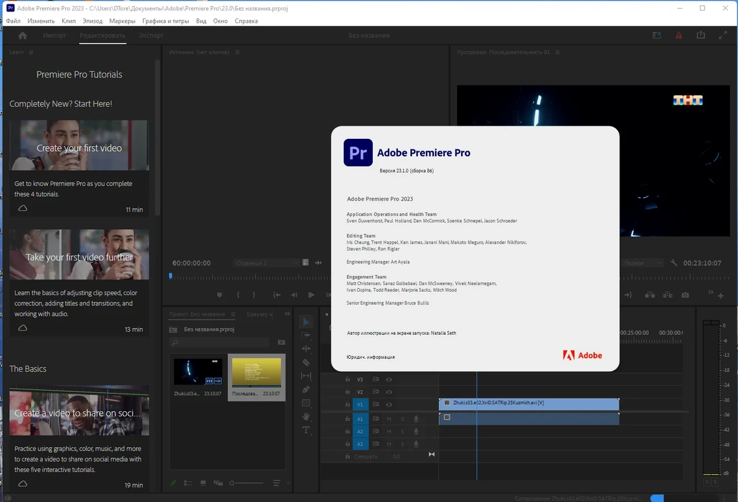Open the Learn panel menu
The height and width of the screenshot is (502, 738).
[31, 52]
